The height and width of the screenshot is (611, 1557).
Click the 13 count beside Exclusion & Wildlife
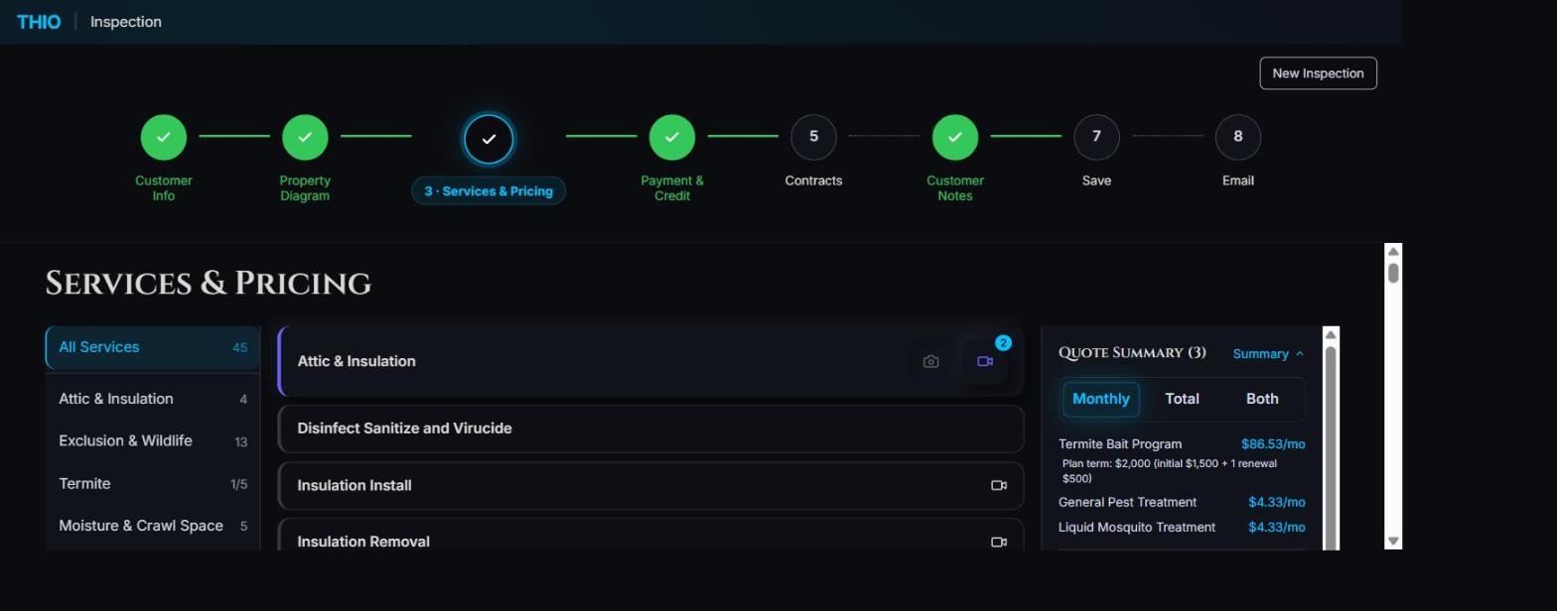[x=240, y=442]
